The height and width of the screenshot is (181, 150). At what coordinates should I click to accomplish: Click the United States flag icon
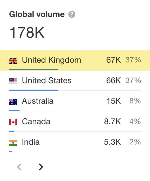(13, 81)
